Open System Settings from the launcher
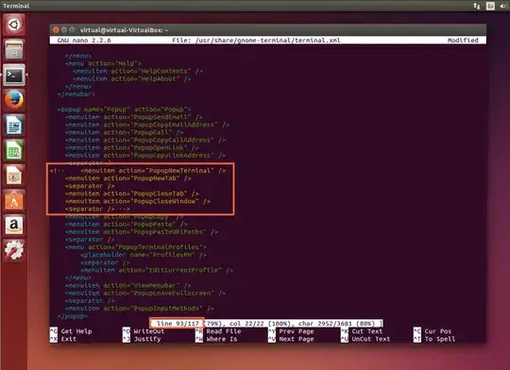Image resolution: width=510 pixels, height=370 pixels. coord(13,250)
